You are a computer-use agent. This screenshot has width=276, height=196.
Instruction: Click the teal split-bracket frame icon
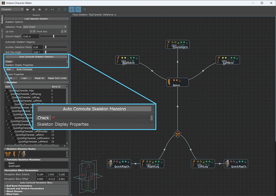[59, 9]
